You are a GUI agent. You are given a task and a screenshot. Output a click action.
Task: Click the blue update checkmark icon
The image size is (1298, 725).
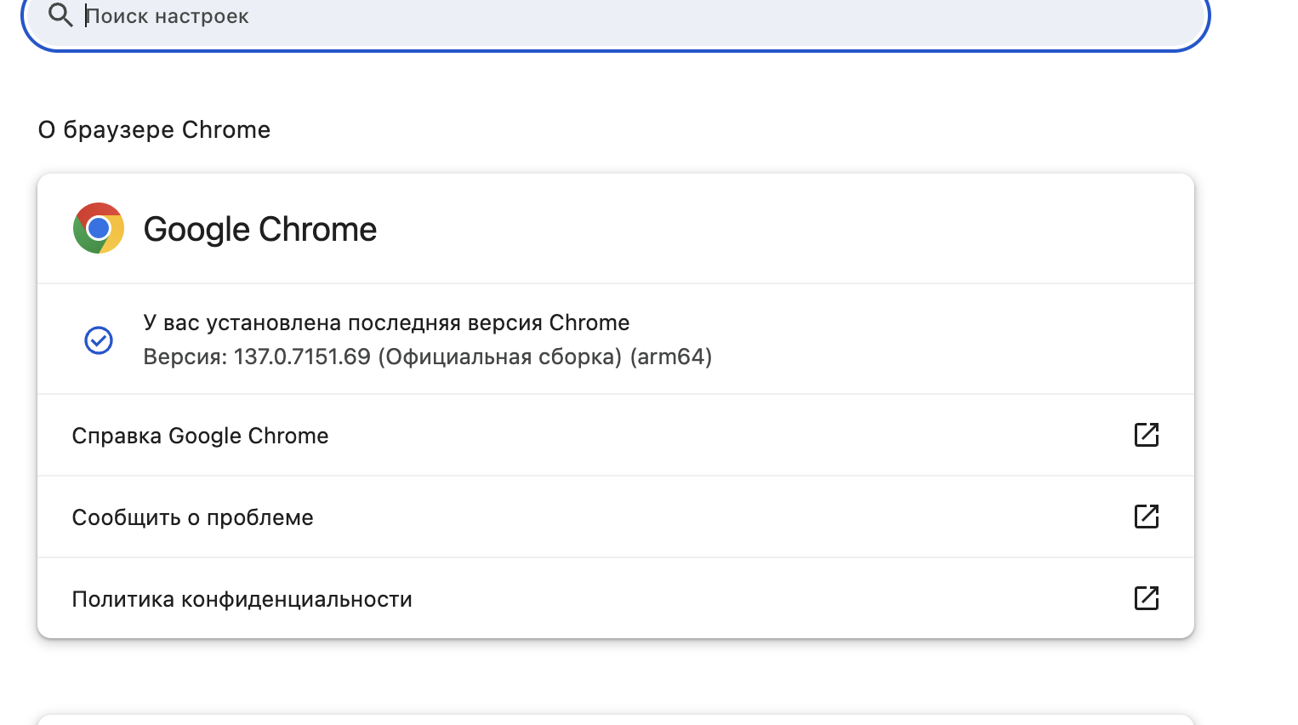[x=99, y=340]
